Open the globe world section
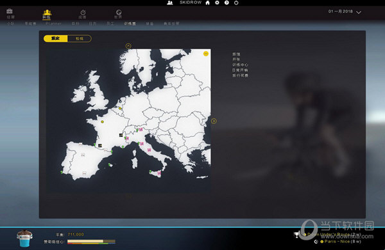The width and height of the screenshot is (385, 250). point(119,12)
